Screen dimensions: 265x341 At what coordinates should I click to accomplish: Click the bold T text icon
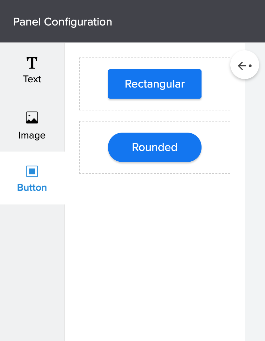32,63
